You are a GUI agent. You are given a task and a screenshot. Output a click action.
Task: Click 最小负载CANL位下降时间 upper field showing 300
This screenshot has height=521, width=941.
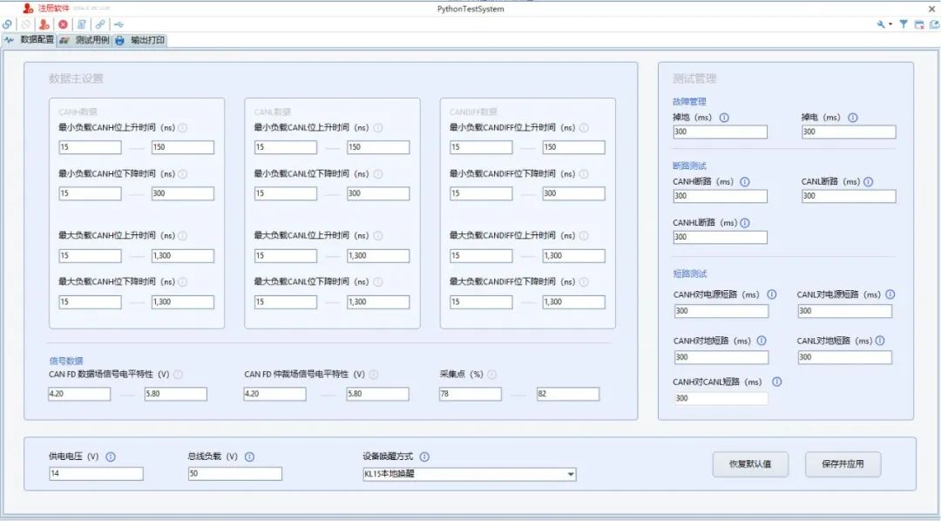[x=378, y=194]
